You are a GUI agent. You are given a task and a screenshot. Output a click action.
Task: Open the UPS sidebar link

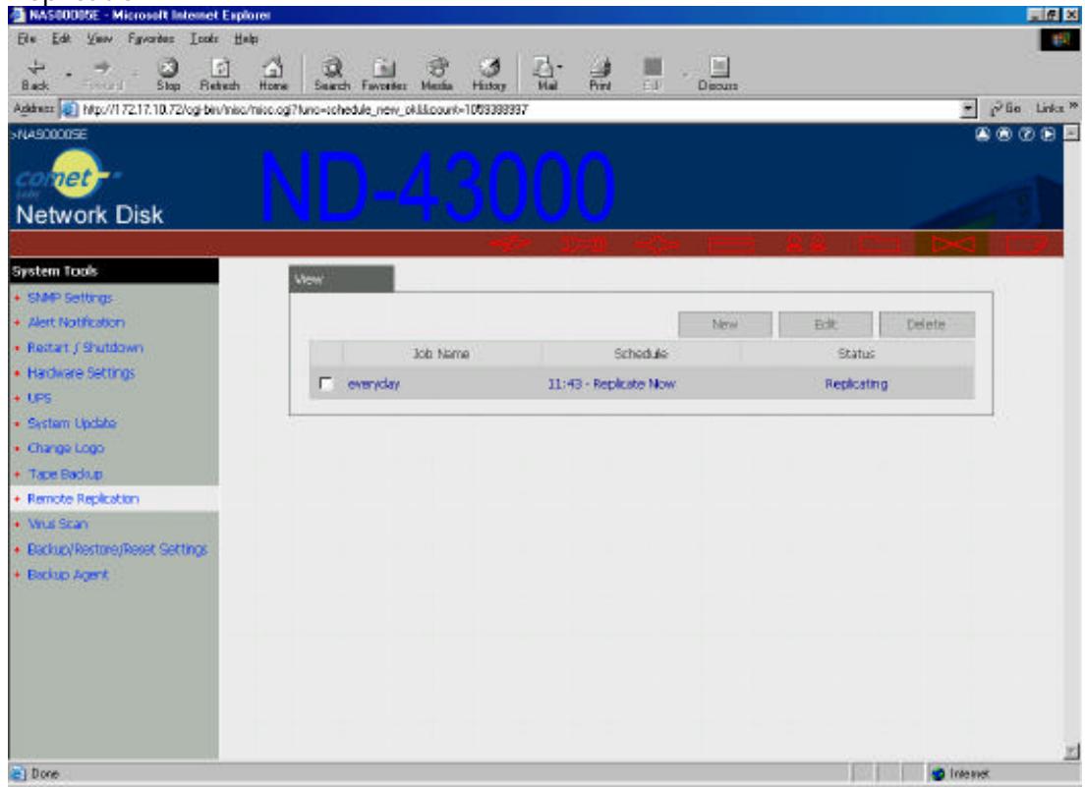pyautogui.click(x=39, y=398)
